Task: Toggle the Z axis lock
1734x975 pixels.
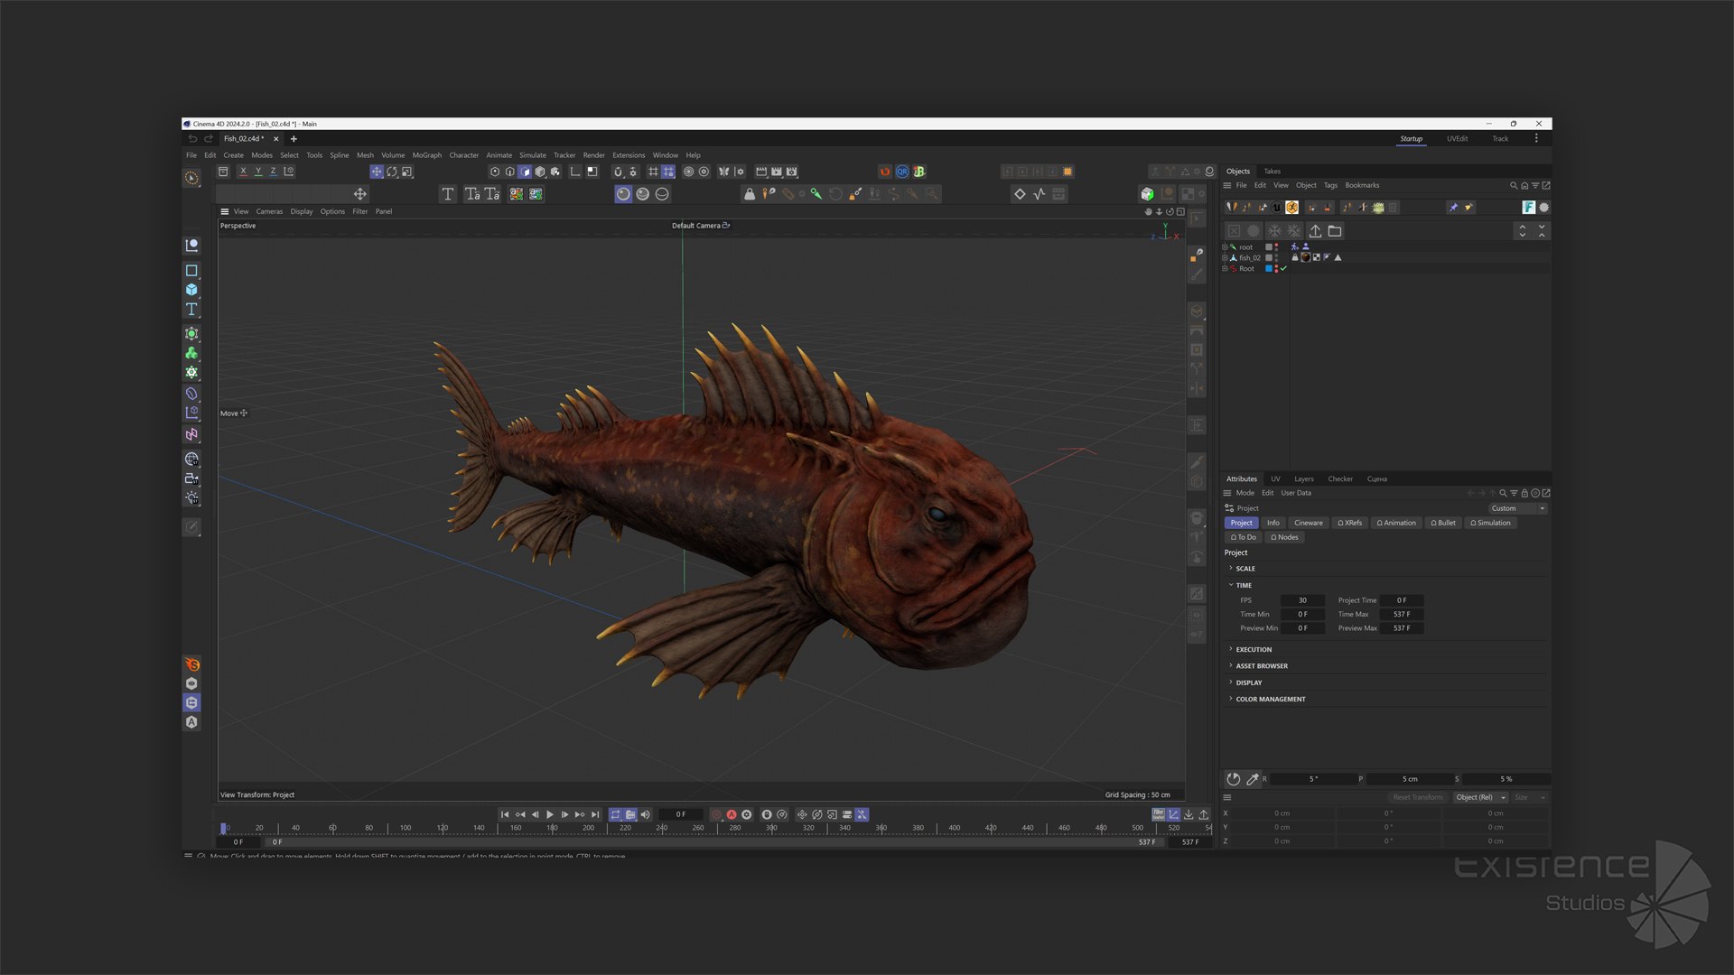Action: click(274, 172)
